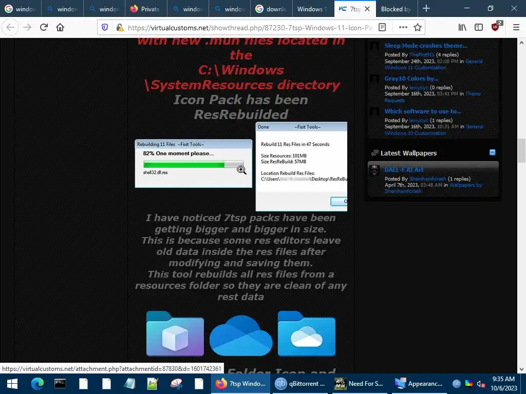Open the Firefox hamburger application menu
The height and width of the screenshot is (394, 526).
516,28
